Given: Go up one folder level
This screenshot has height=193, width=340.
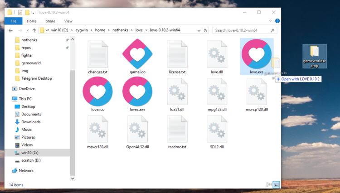Looking at the screenshot, I should pyautogui.click(x=34, y=30).
